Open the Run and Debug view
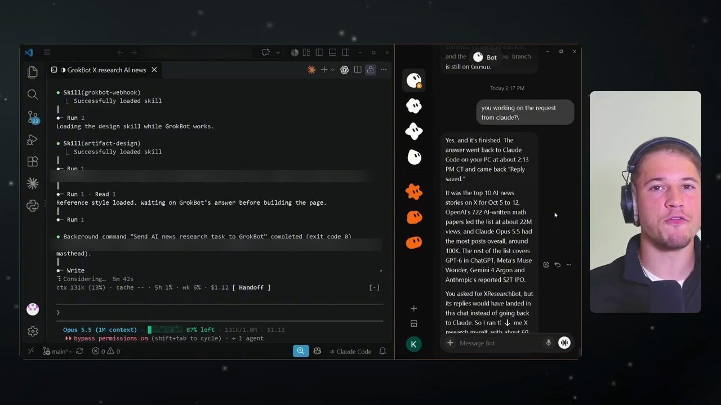The image size is (721, 405). pos(33,139)
